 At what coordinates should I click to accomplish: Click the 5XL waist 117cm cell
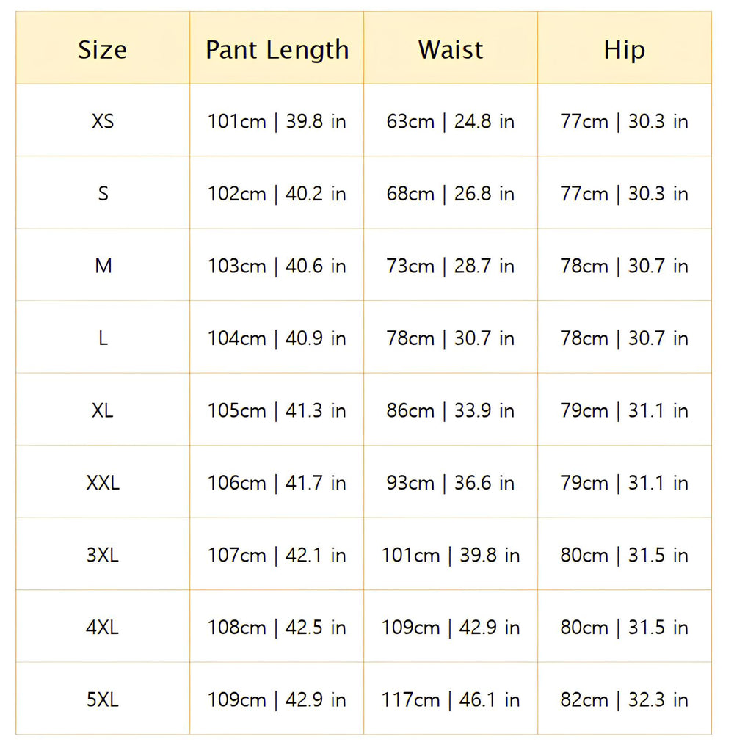pos(451,699)
